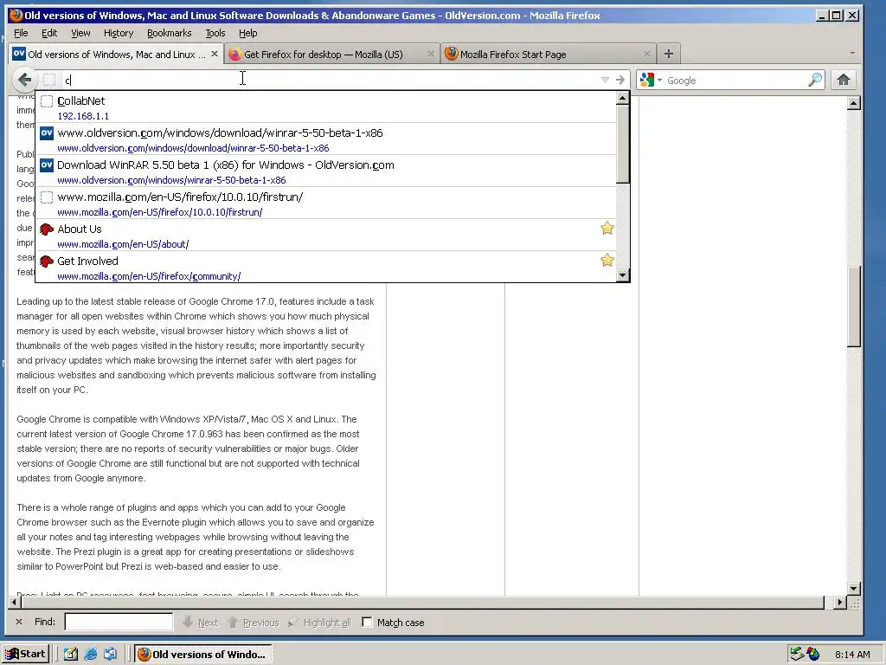Click the quick launch notepad-style icon
The image size is (886, 665).
(70, 655)
